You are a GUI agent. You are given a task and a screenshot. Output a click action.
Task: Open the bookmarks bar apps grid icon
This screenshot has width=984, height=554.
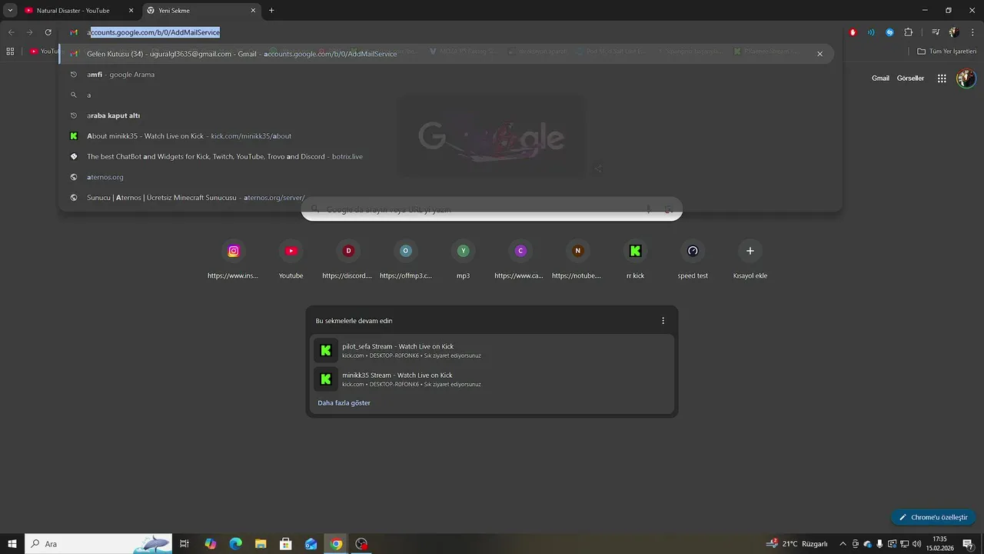coord(10,52)
